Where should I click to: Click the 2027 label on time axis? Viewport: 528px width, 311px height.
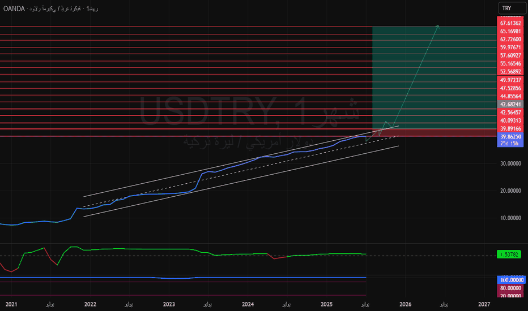click(x=484, y=304)
